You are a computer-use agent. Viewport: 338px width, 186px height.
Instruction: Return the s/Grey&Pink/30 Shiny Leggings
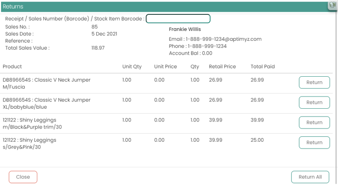[x=314, y=143]
